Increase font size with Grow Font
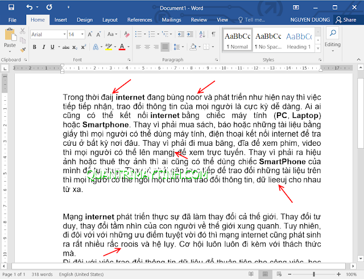The height and width of the screenshot is (279, 364). 90,34
